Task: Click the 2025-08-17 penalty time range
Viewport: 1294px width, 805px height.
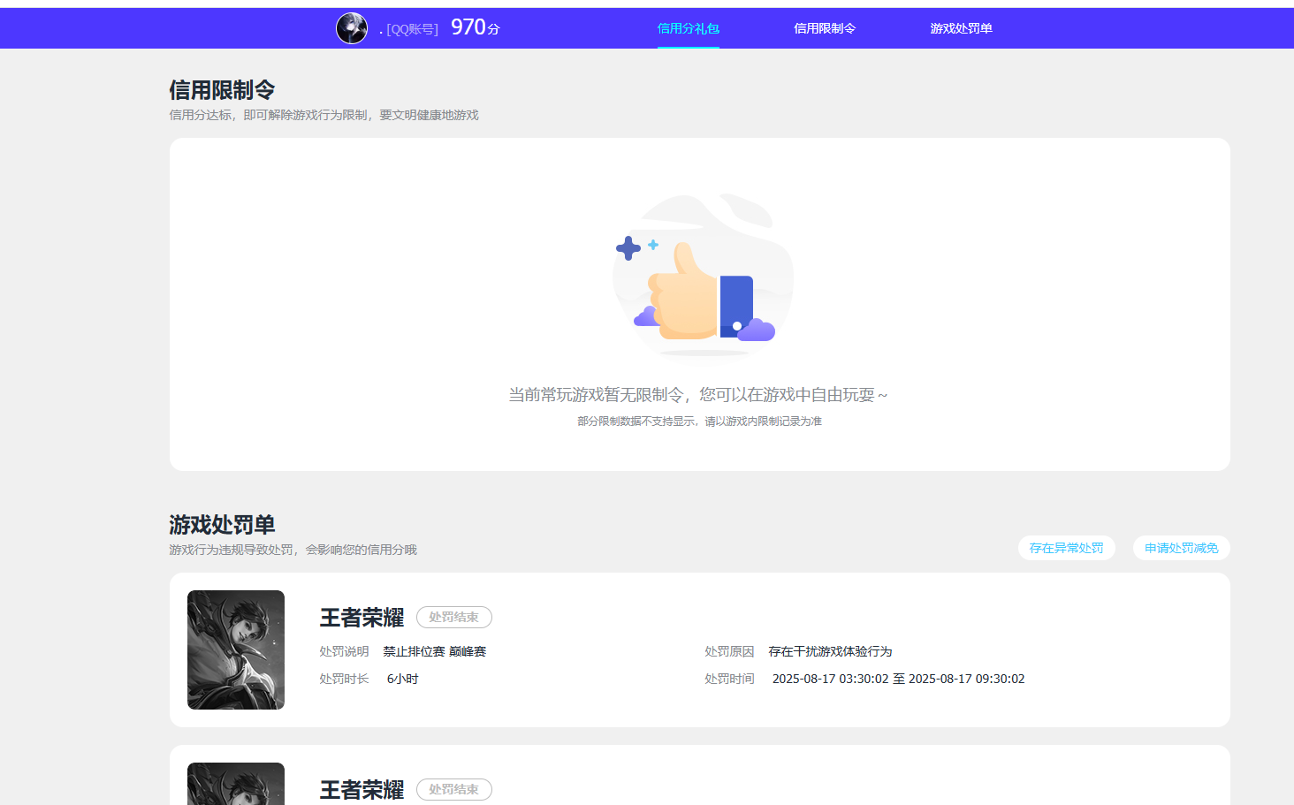Action: click(898, 679)
